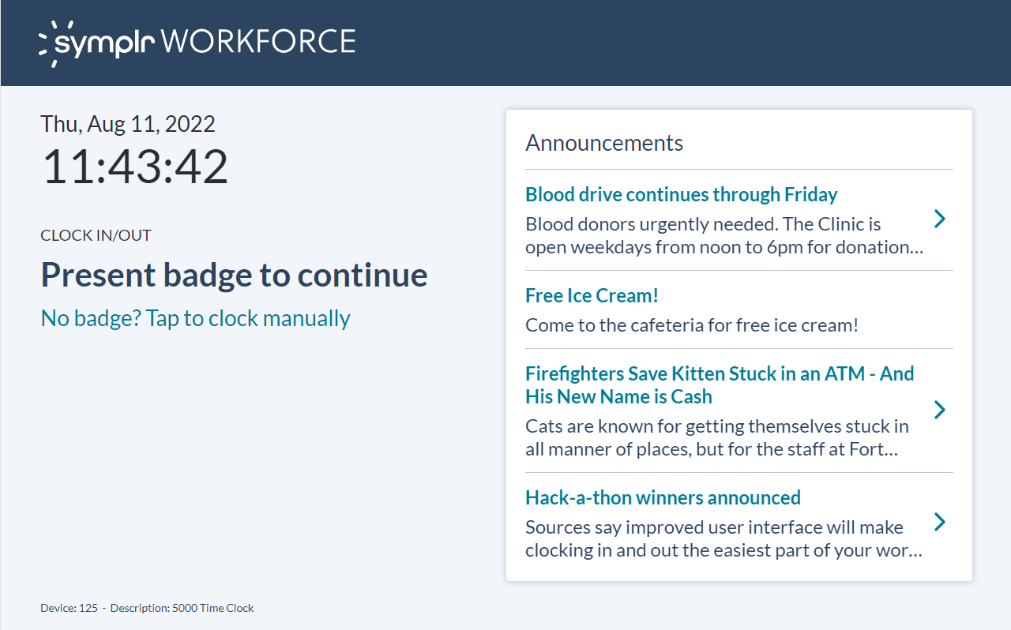
Task: Click the 'Sources say improved user interface' summary
Action: (723, 538)
